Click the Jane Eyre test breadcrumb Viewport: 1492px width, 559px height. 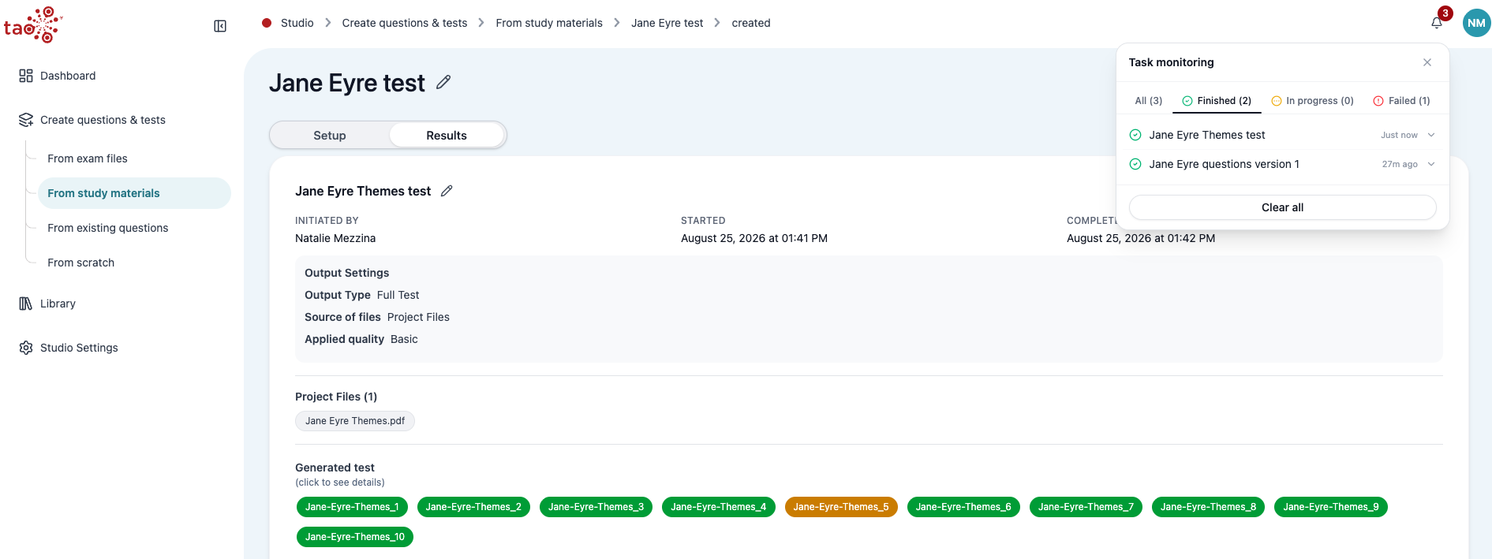[x=667, y=23]
